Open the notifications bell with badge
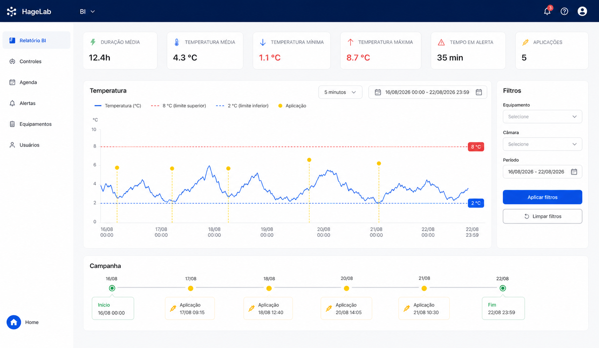Image resolution: width=599 pixels, height=348 pixels. (x=548, y=11)
